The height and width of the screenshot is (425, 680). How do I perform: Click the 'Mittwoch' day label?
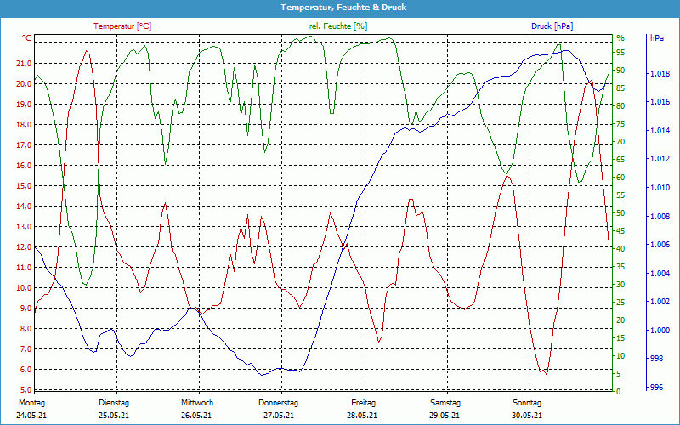pos(197,403)
